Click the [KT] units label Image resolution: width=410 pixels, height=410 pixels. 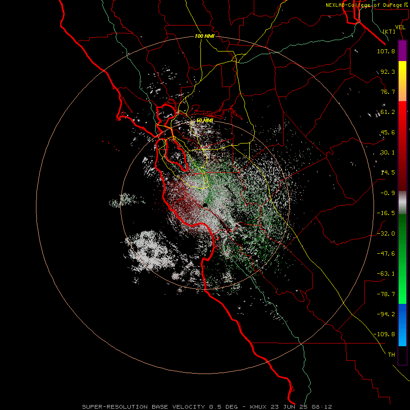coord(389,31)
